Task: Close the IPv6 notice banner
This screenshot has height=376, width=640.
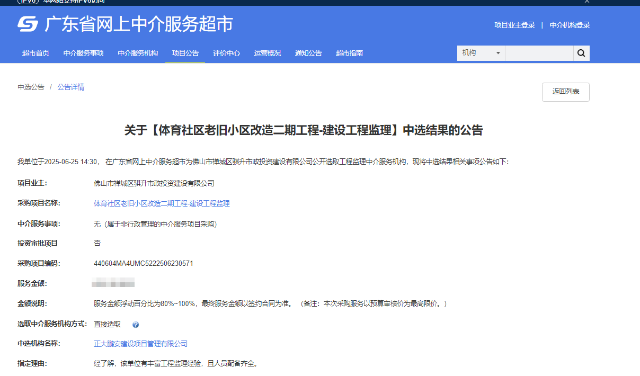Action: (x=586, y=2)
